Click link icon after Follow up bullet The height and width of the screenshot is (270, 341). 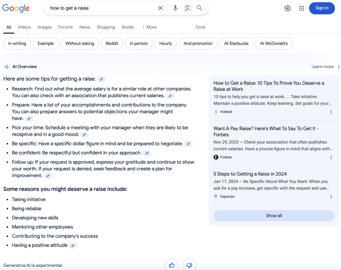(x=48, y=176)
